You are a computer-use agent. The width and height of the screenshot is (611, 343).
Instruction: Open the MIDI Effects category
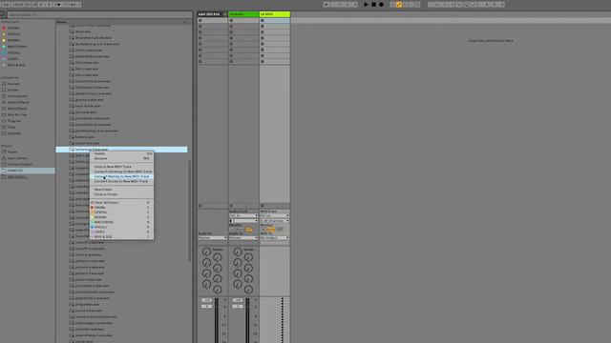click(x=17, y=109)
